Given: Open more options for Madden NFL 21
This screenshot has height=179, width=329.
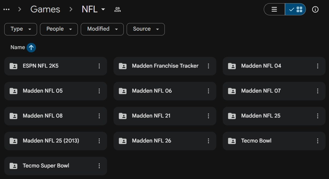Looking at the screenshot, I should 209,116.
